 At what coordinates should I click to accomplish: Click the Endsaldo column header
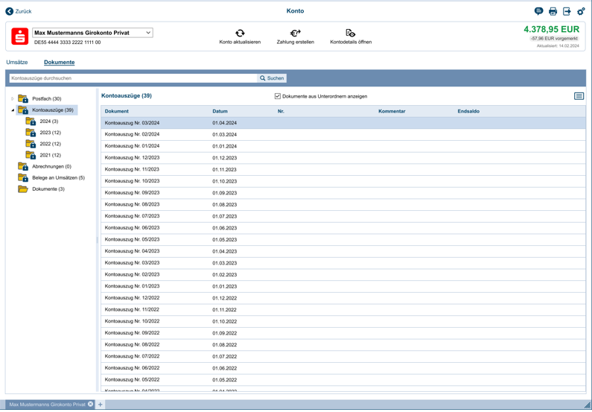click(468, 112)
